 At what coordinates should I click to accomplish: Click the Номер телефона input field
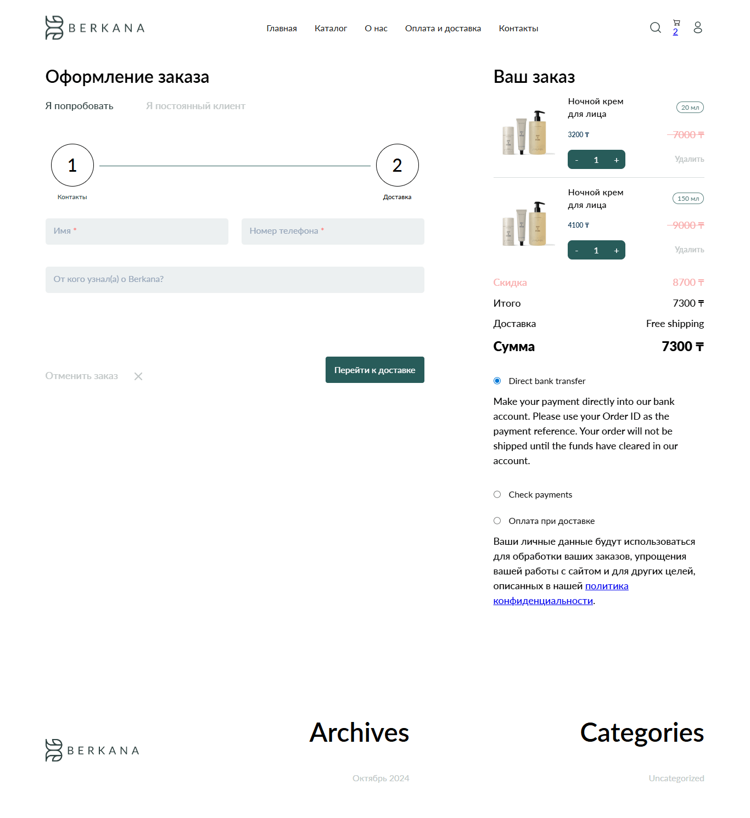pyautogui.click(x=333, y=232)
